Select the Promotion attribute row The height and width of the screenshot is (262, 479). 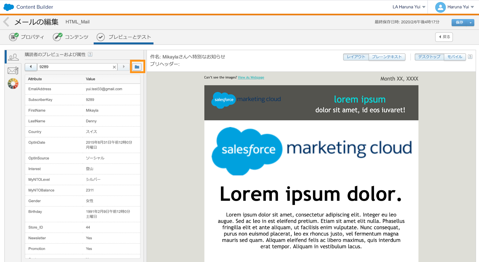[x=83, y=249]
